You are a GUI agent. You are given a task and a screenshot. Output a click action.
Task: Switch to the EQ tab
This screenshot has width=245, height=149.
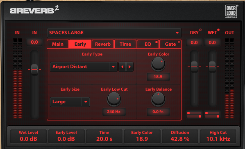[x=148, y=44]
